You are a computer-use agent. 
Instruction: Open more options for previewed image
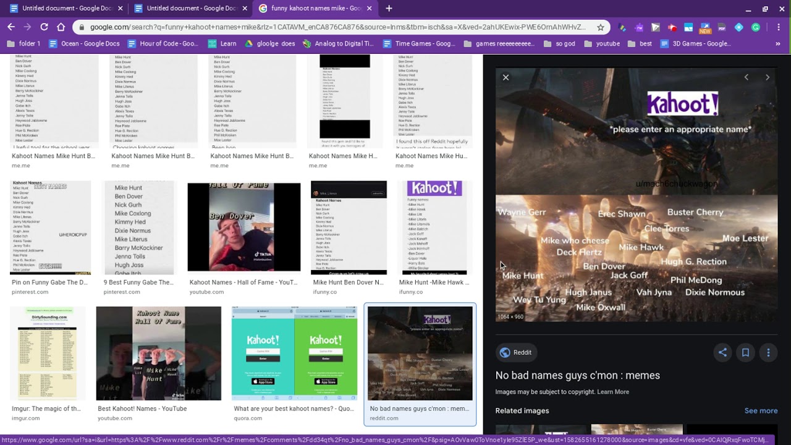click(768, 352)
